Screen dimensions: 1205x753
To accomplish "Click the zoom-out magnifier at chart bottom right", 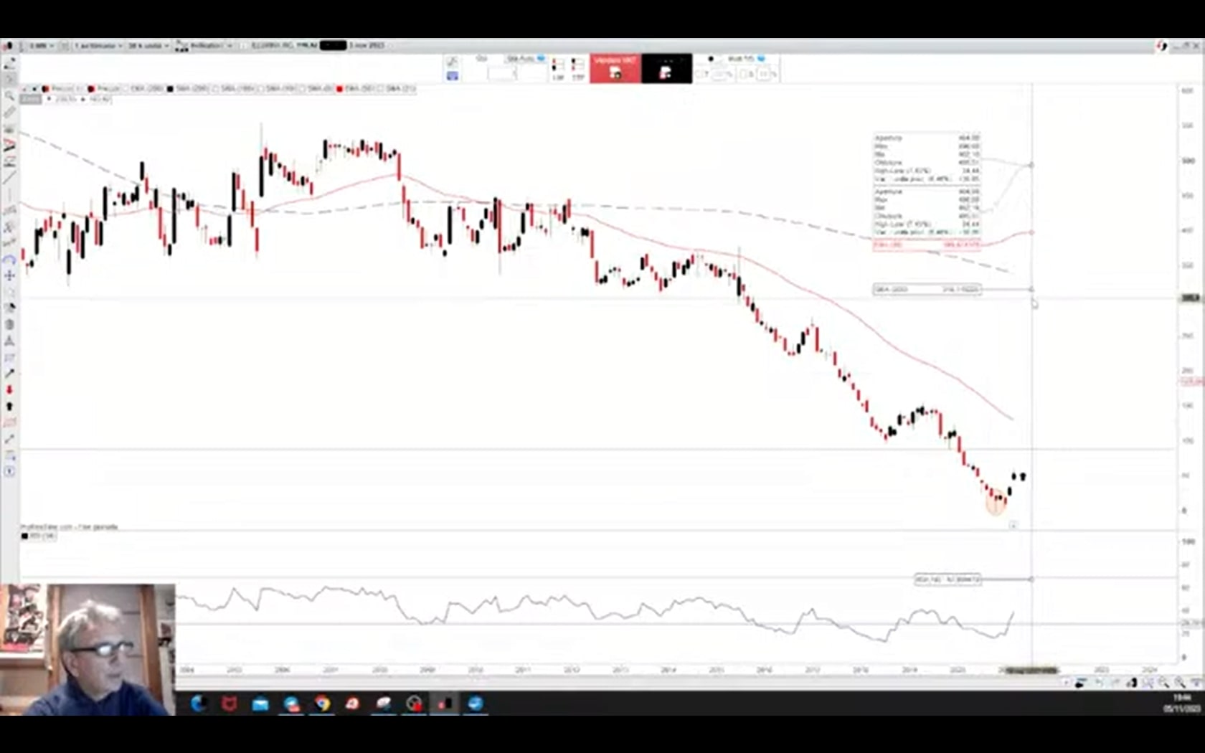I will pos(1164,683).
